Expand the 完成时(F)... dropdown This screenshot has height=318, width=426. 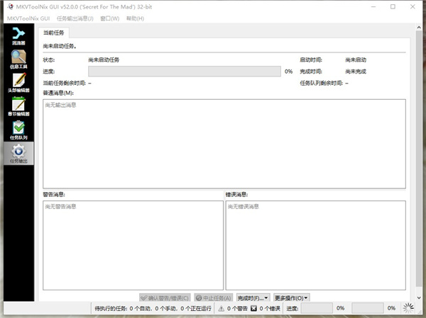[253, 298]
